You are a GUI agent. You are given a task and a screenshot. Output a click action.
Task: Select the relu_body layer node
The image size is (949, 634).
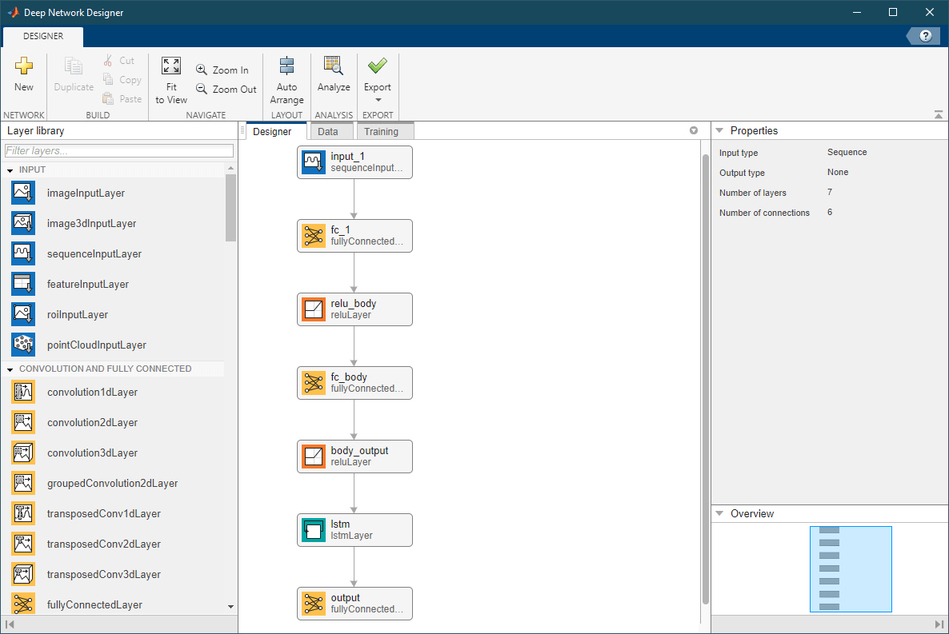point(354,309)
